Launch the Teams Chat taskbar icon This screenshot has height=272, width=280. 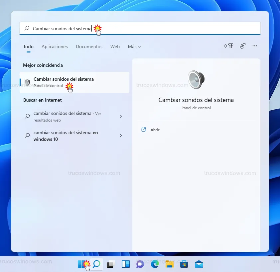coord(140,264)
